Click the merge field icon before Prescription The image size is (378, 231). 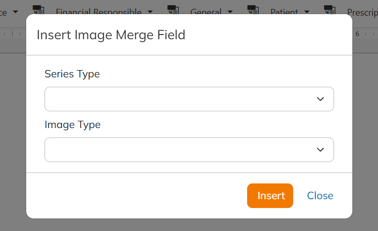point(330,9)
